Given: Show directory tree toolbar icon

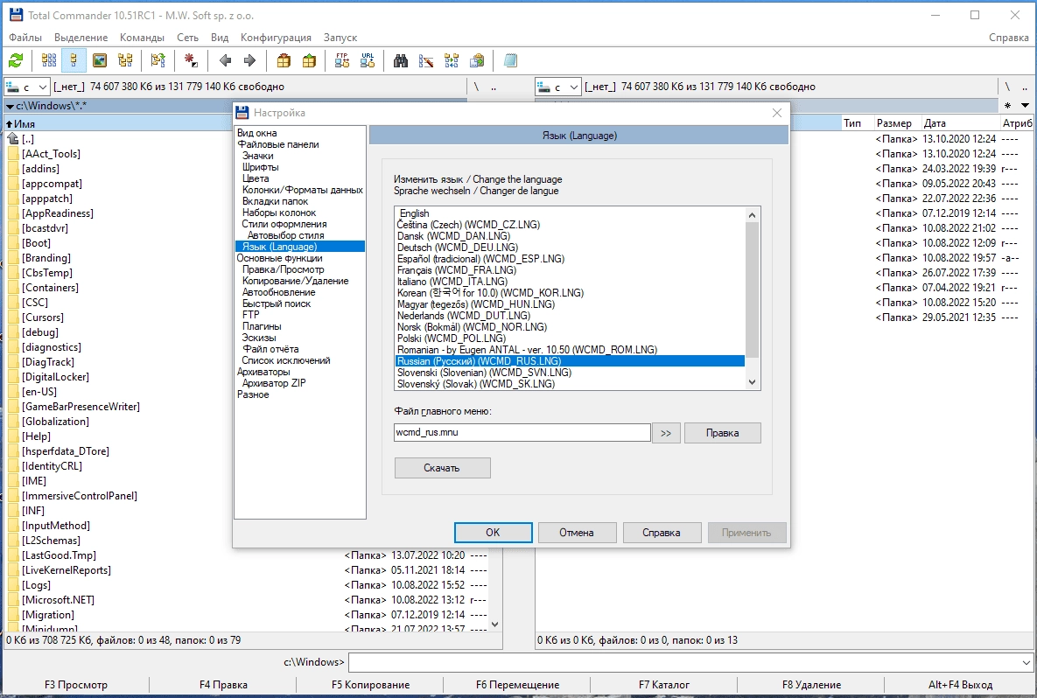Looking at the screenshot, I should [x=125, y=61].
